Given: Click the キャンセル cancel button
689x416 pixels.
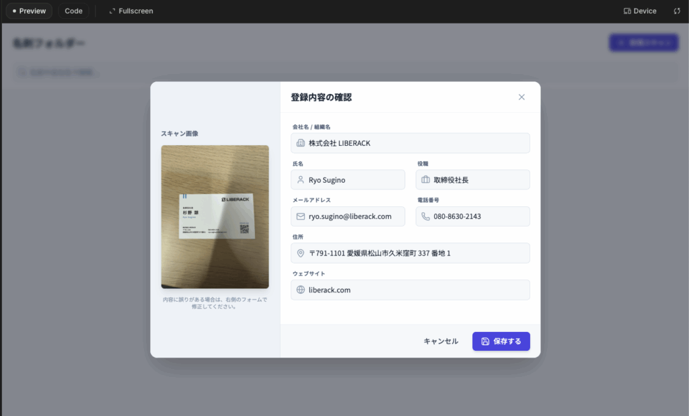Looking at the screenshot, I should click(x=441, y=341).
